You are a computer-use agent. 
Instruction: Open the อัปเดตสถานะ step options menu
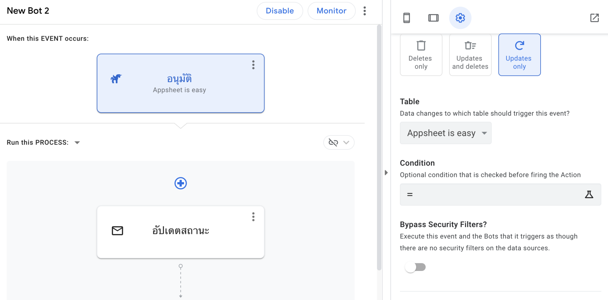pyautogui.click(x=253, y=217)
